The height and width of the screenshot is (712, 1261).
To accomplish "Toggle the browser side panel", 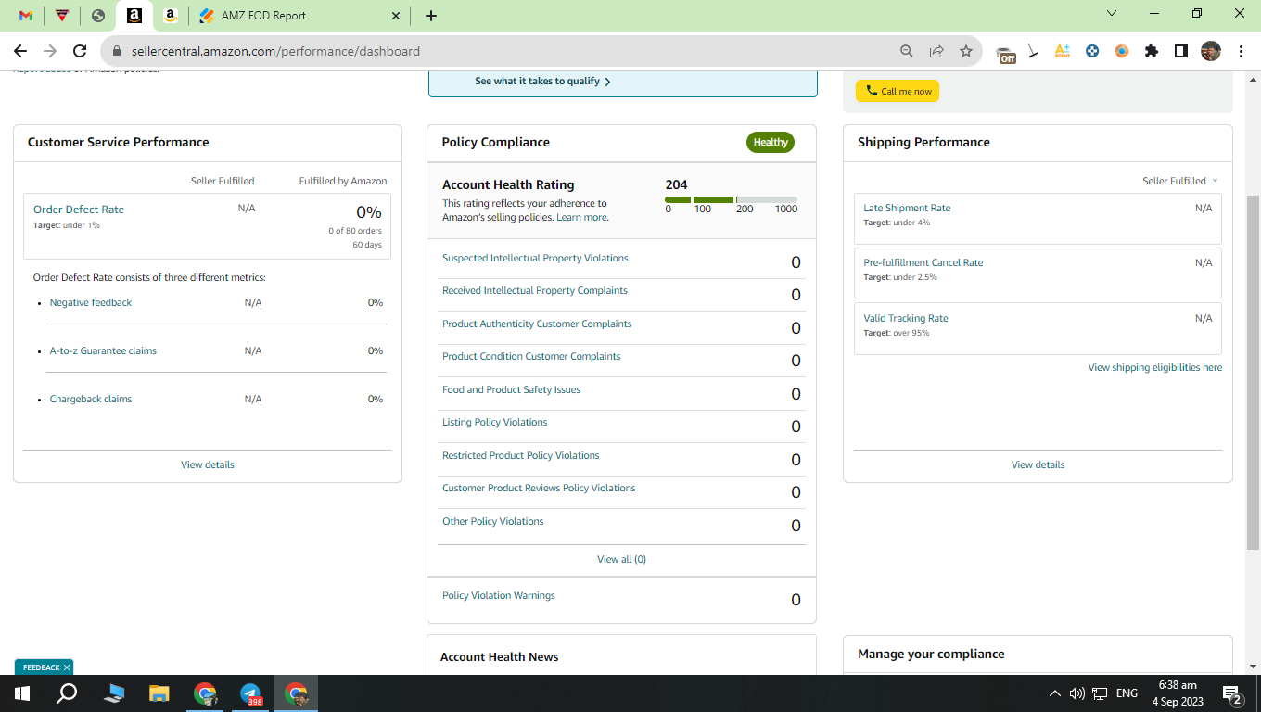I will (x=1181, y=51).
